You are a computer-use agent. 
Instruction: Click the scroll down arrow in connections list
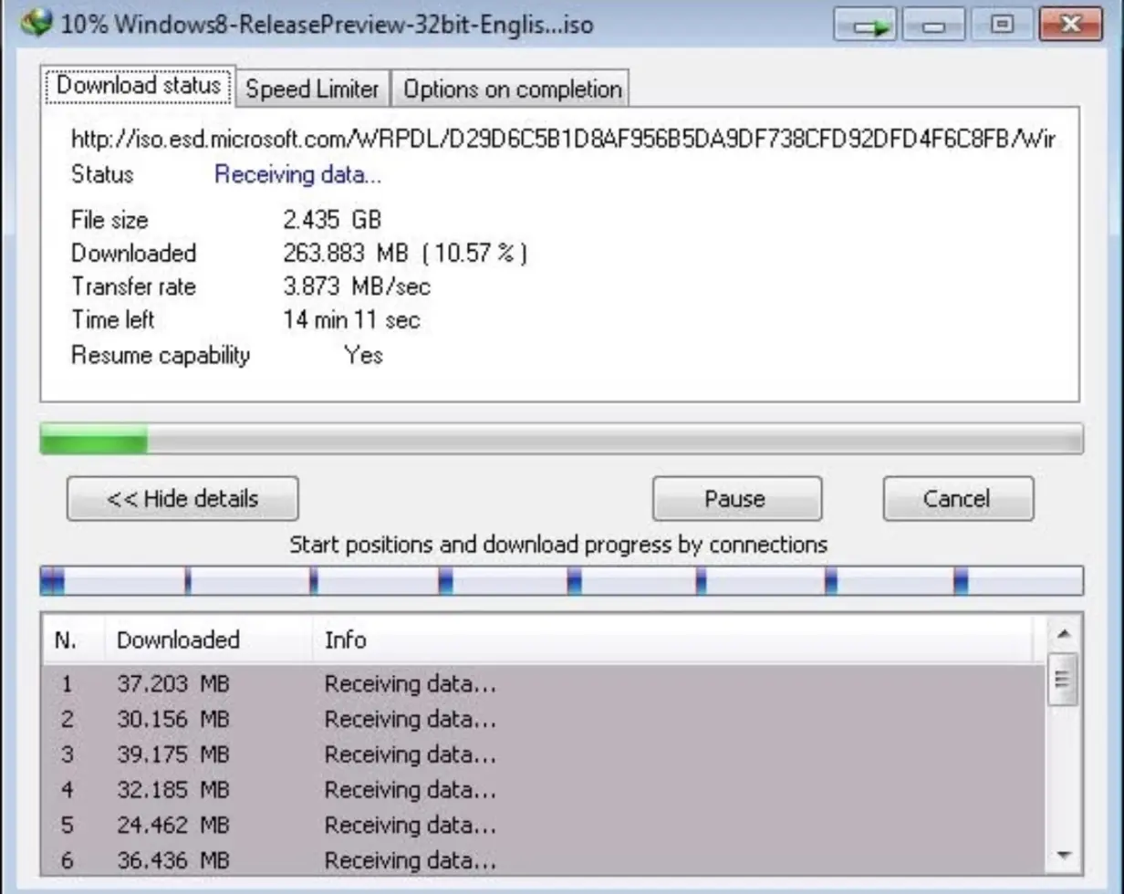1064,856
